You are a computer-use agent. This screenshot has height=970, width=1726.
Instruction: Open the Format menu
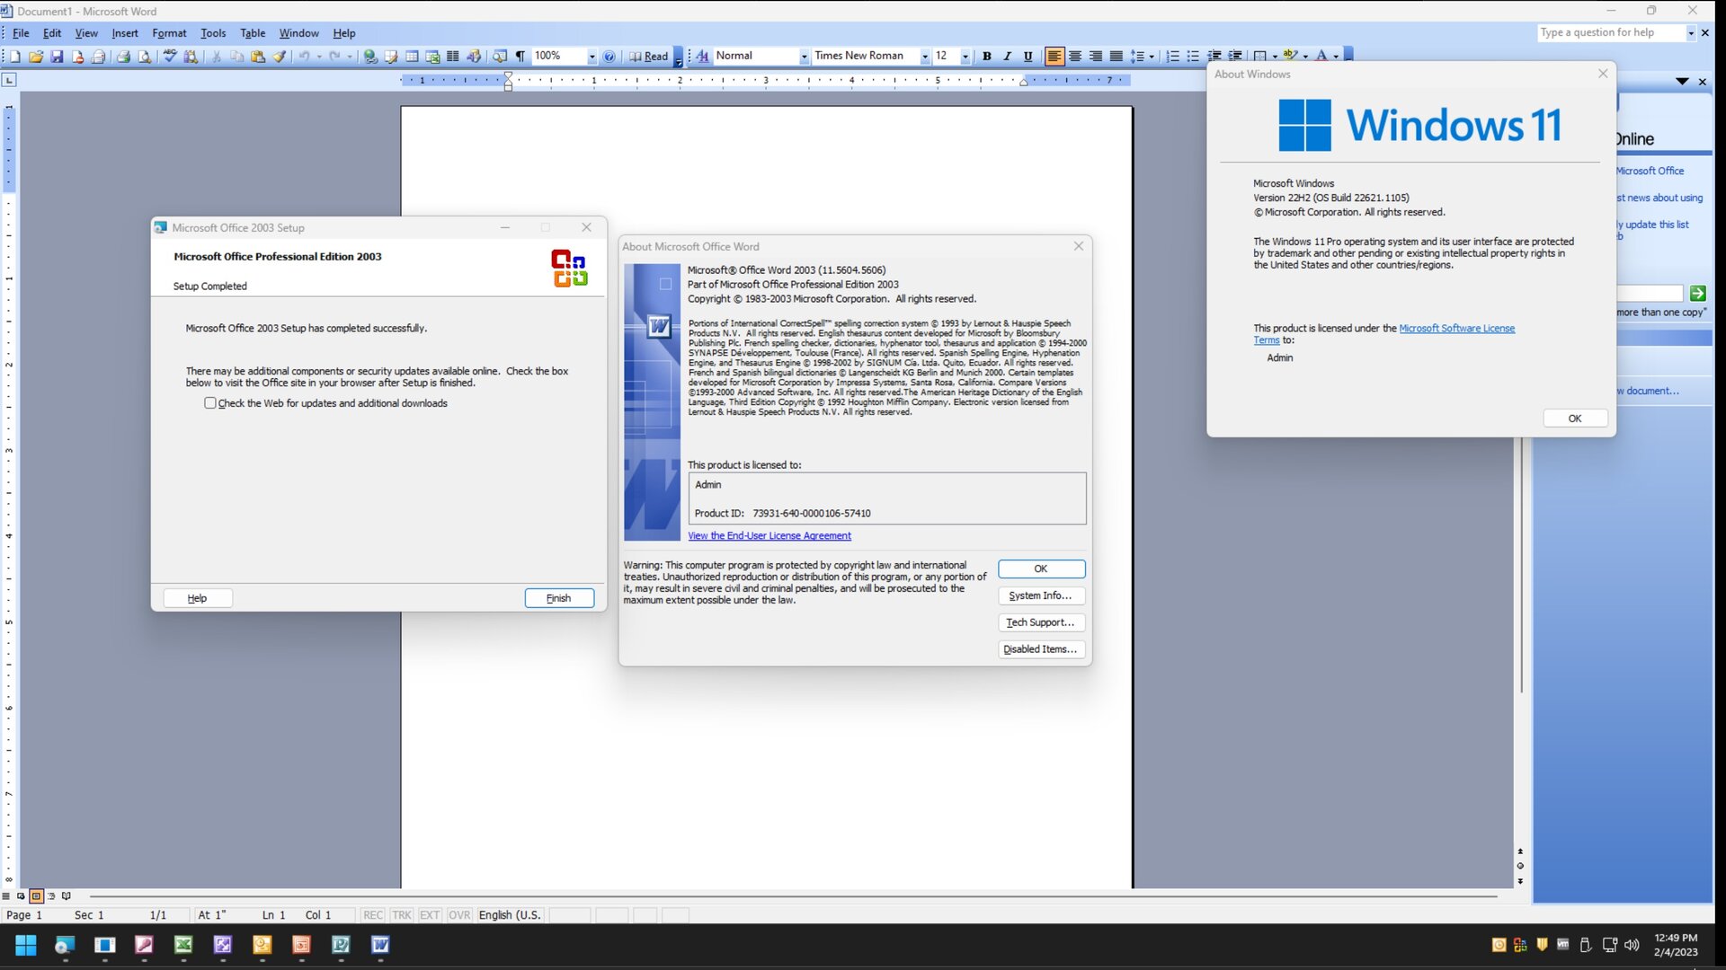(x=169, y=33)
